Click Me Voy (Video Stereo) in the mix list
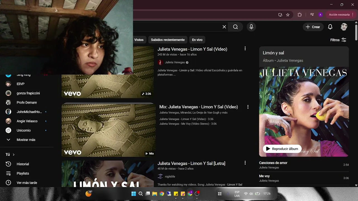 tap(188, 124)
